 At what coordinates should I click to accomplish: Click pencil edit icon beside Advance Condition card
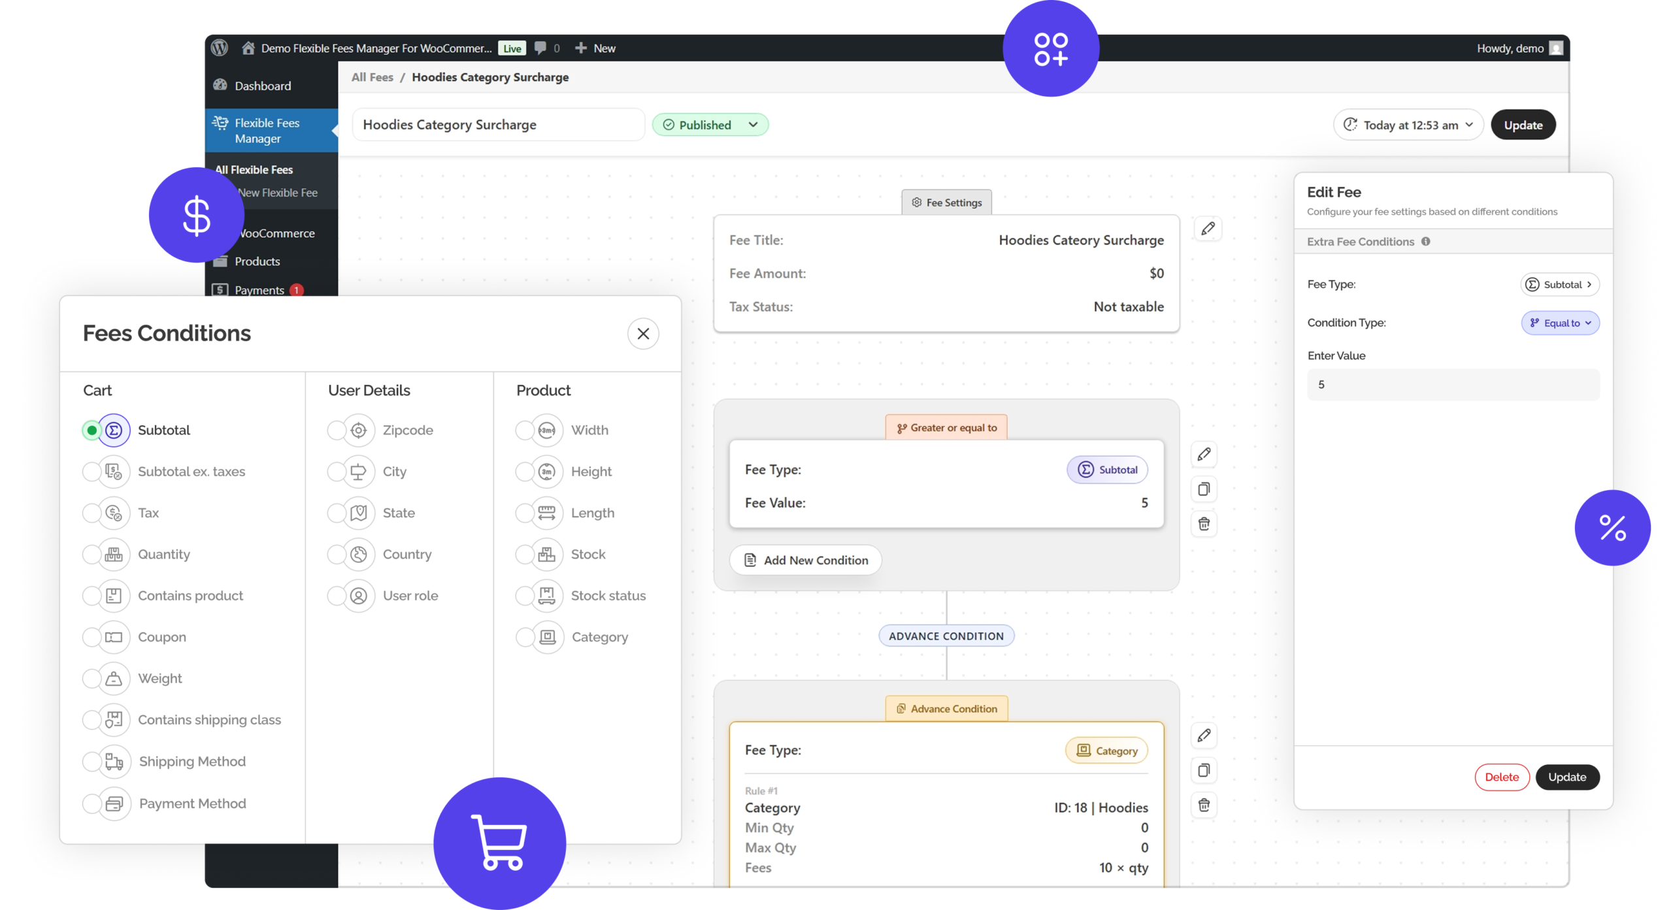tap(1204, 736)
